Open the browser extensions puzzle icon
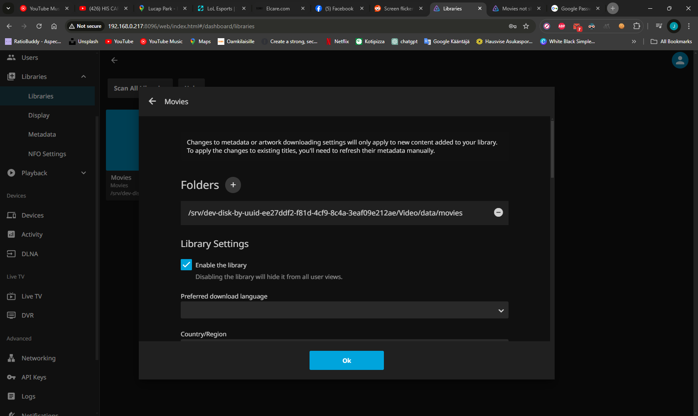The width and height of the screenshot is (698, 416). [x=637, y=26]
